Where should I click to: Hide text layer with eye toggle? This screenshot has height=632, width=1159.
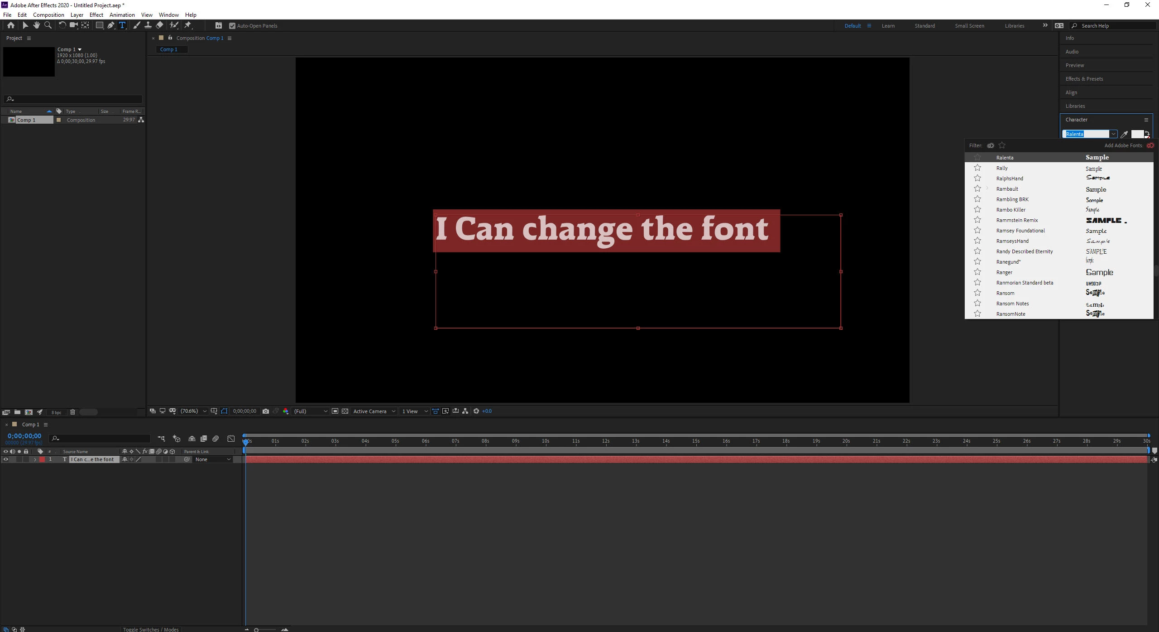[x=5, y=459]
